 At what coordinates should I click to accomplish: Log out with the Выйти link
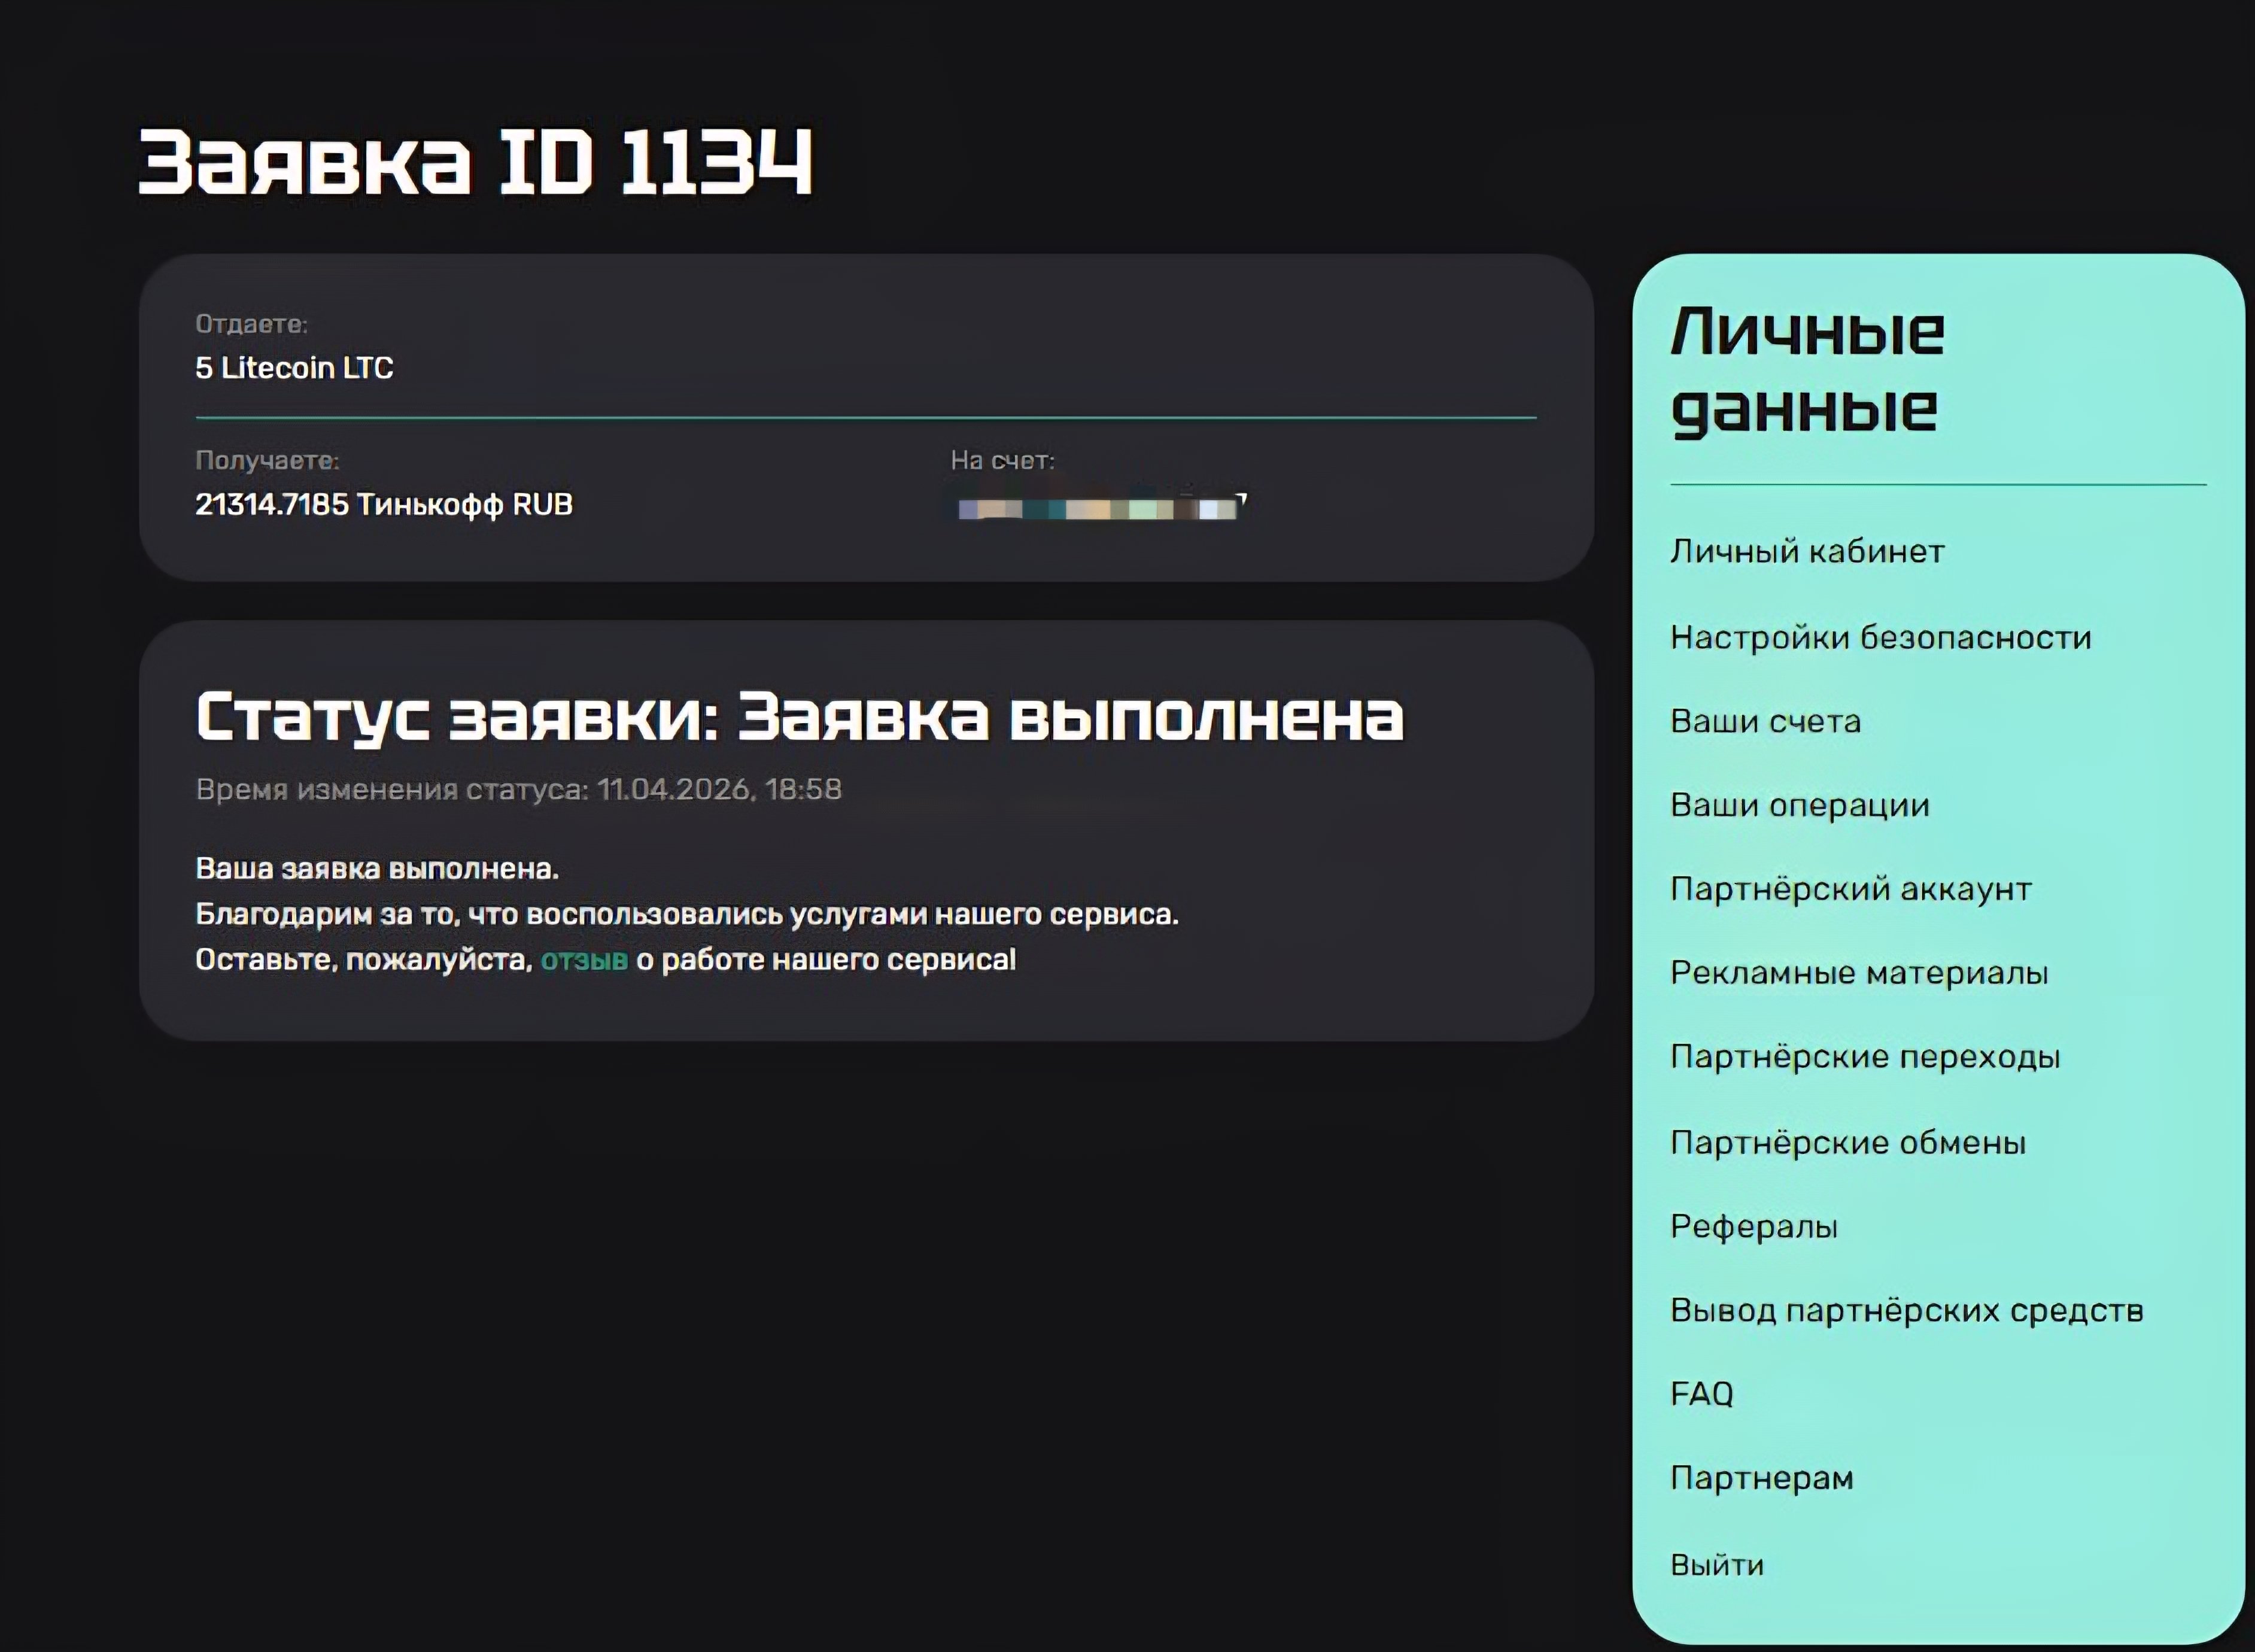pyautogui.click(x=1716, y=1564)
